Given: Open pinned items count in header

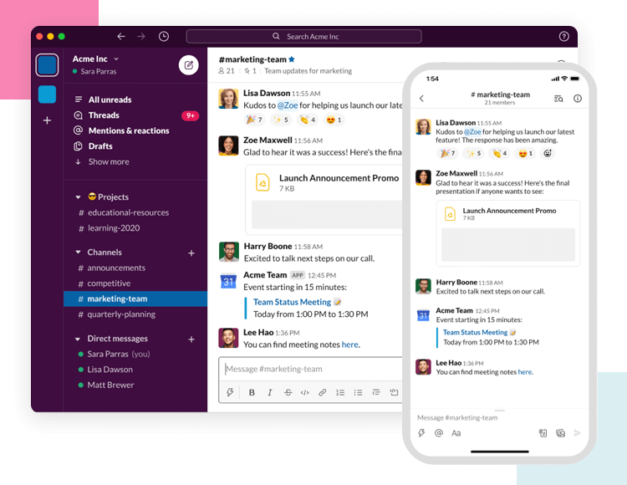Looking at the screenshot, I should 250,71.
